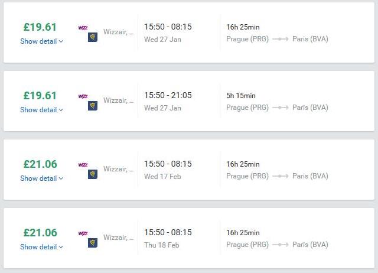Click the Ryanair logo on the 5h 15min flight
The height and width of the screenshot is (273, 378).
(x=93, y=106)
